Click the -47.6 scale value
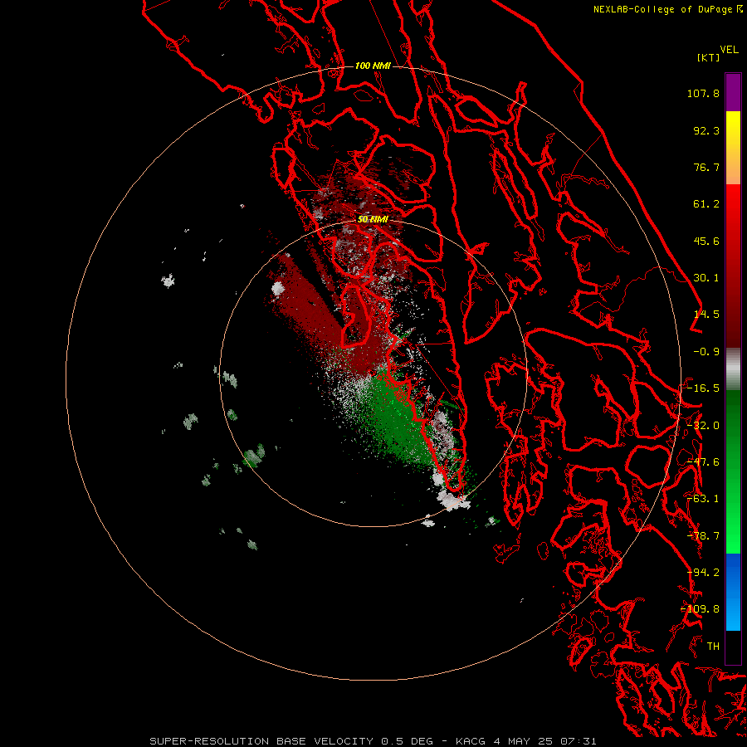Viewport: 747px width, 747px height. coord(703,462)
